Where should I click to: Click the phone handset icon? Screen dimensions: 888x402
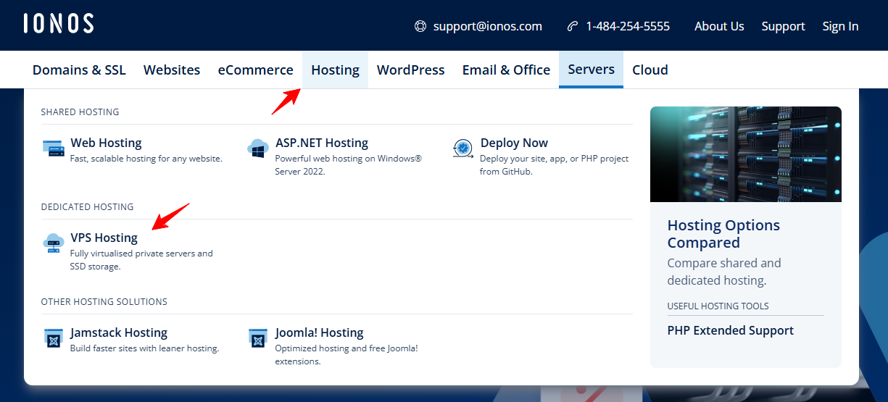coord(573,26)
